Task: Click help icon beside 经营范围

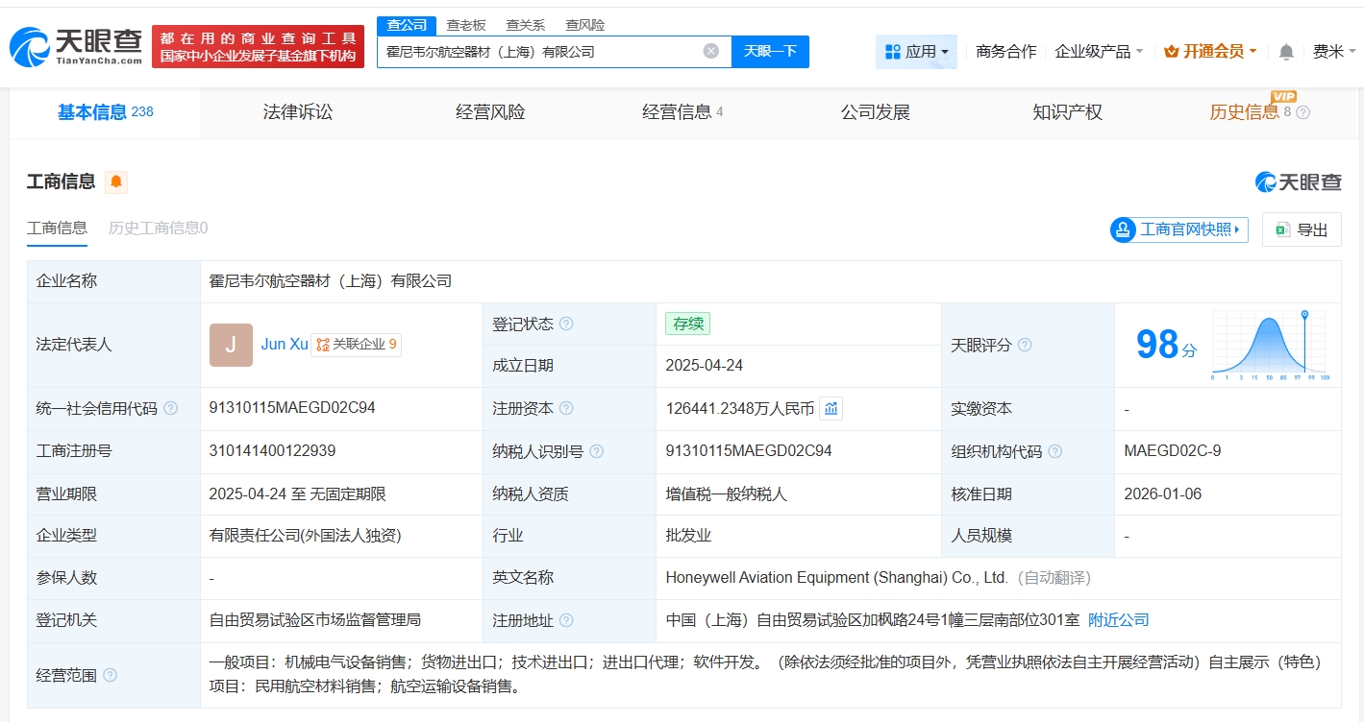Action: [111, 676]
